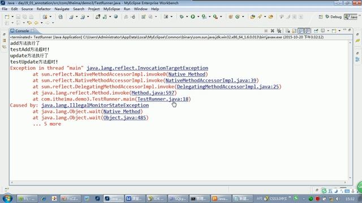Open the PowerPoint taskbar button
Image resolution: width=362 pixels, height=203 pixels.
(x=221, y=198)
